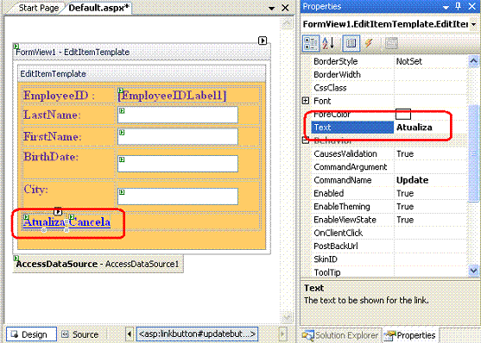Screen dimensions: 481x343
Task: Click the Properties grid scrollbar thumb
Action: point(473,153)
